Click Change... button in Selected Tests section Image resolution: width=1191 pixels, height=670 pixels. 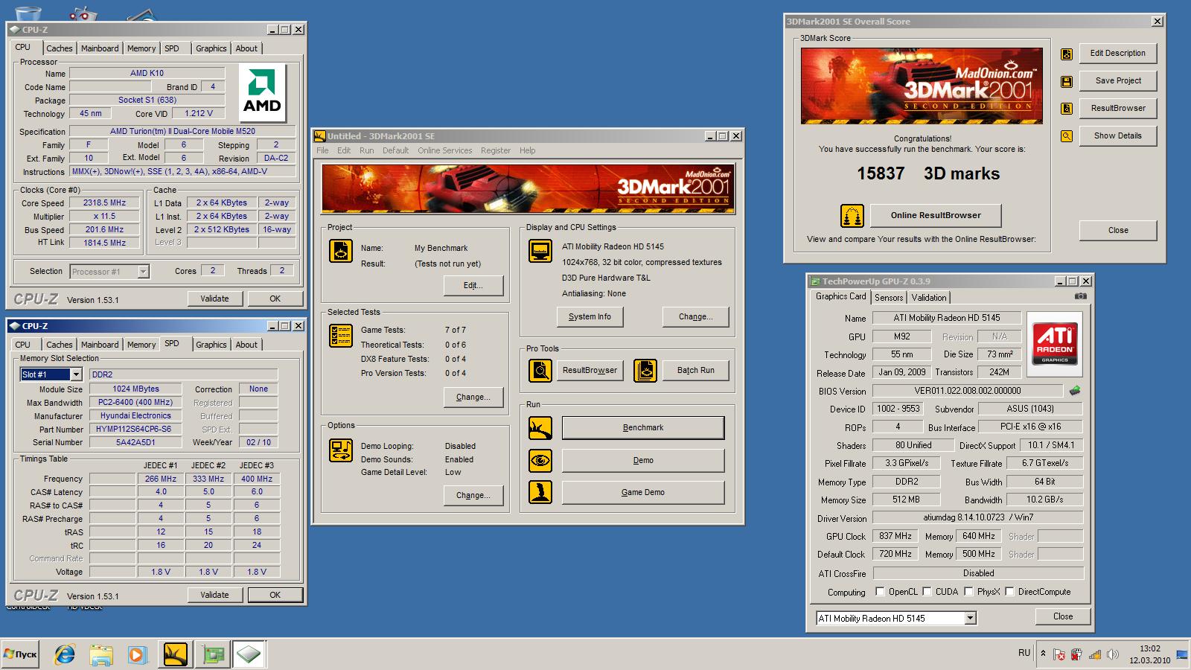(x=473, y=398)
